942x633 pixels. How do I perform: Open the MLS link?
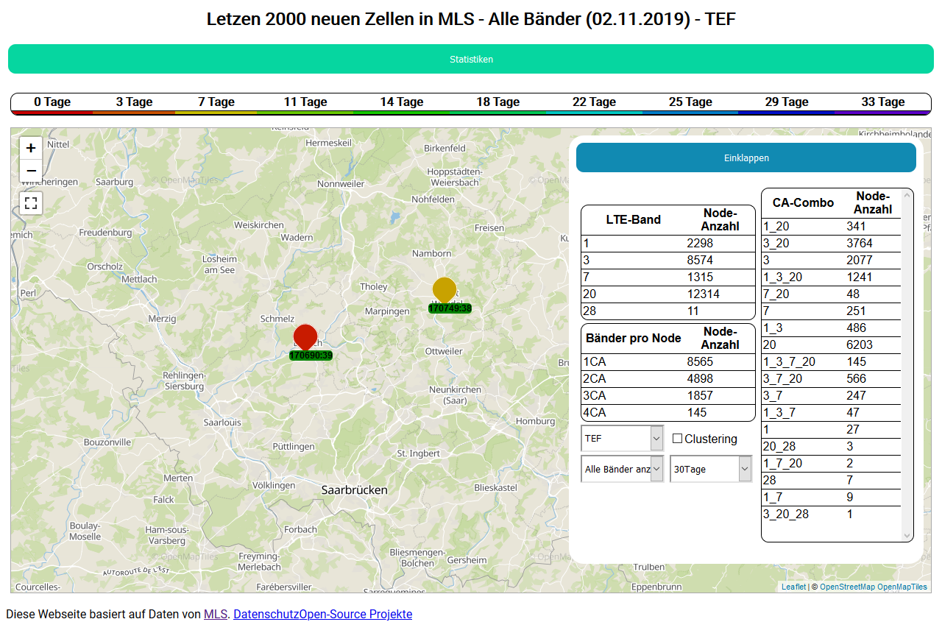(216, 614)
